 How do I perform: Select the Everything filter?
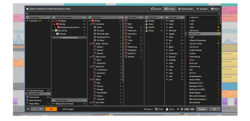(x=38, y=17)
